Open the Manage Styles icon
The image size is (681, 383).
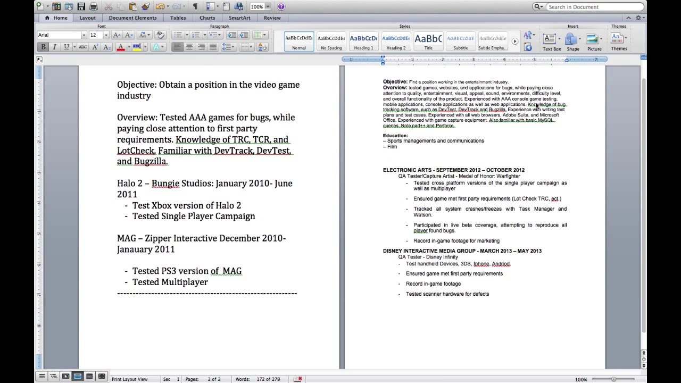tap(528, 47)
